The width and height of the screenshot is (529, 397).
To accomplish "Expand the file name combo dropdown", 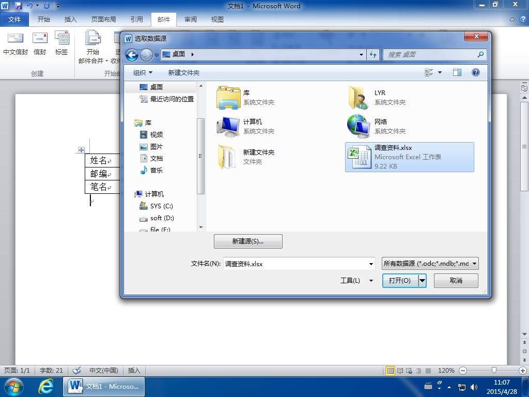I will (371, 264).
